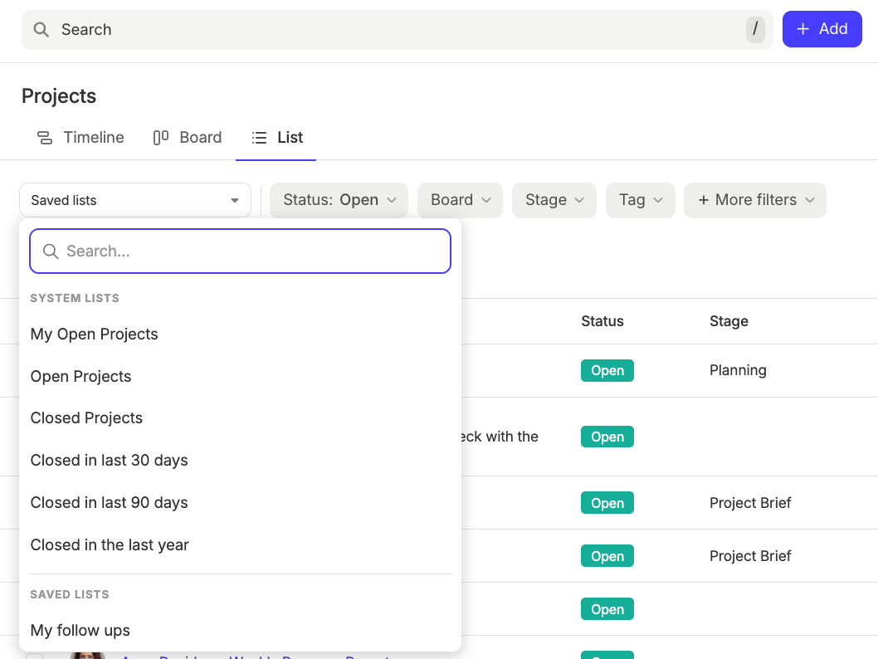The width and height of the screenshot is (878, 659).
Task: Click the Status column header
Action: [602, 321]
